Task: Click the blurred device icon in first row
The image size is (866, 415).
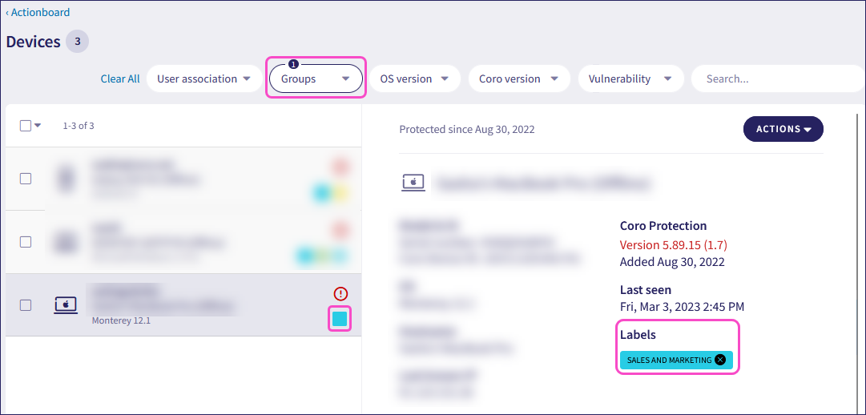Action: pos(66,179)
